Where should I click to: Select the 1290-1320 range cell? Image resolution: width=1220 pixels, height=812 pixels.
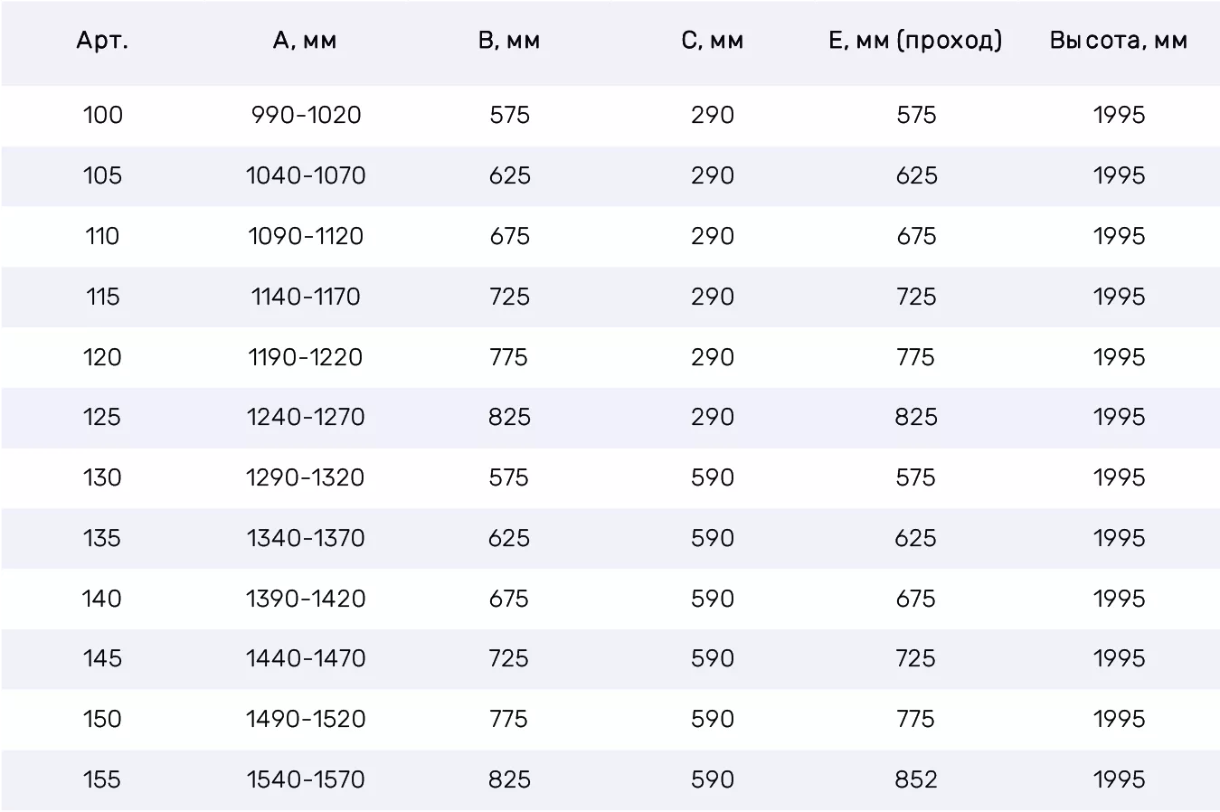click(306, 477)
